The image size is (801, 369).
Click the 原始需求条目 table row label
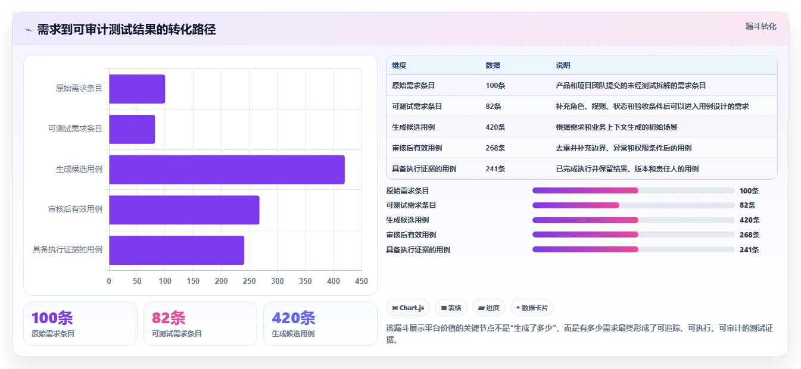pyautogui.click(x=413, y=86)
